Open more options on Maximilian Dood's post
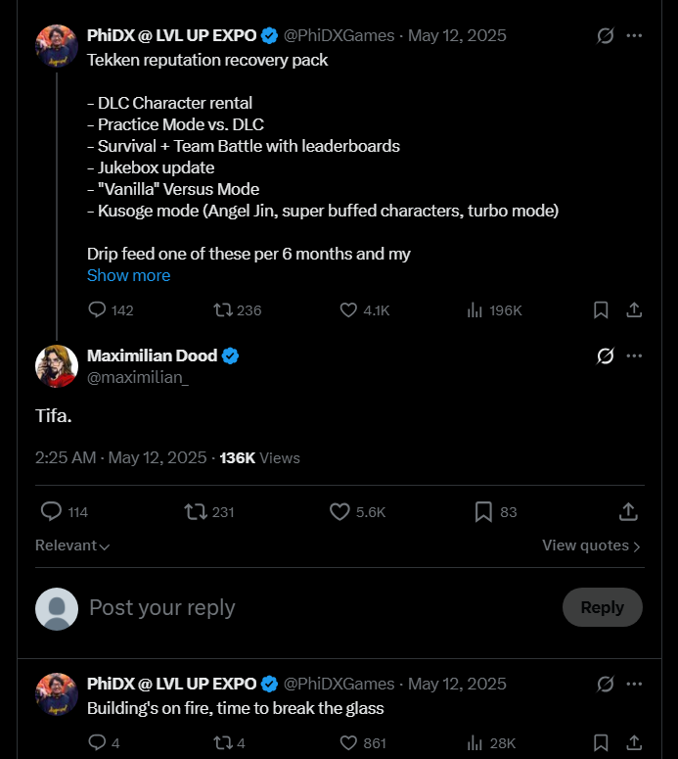 click(x=634, y=356)
